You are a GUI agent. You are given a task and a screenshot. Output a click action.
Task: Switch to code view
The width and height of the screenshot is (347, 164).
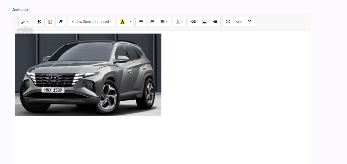[239, 22]
